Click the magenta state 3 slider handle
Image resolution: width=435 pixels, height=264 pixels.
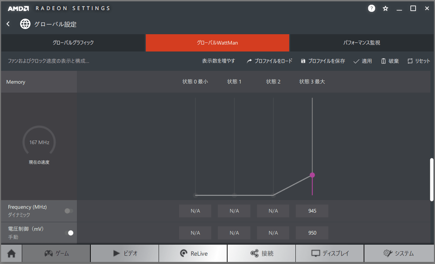tap(312, 175)
